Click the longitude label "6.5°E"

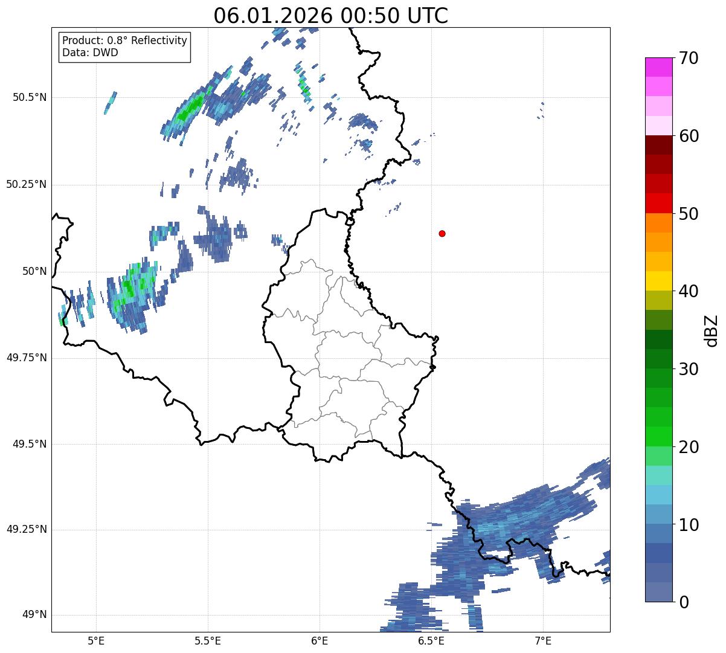pos(431,640)
